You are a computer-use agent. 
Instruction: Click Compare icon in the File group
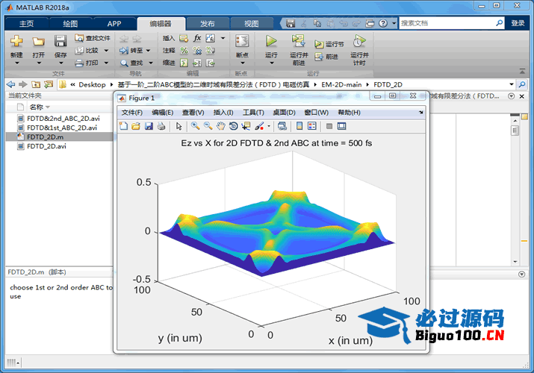tap(79, 50)
